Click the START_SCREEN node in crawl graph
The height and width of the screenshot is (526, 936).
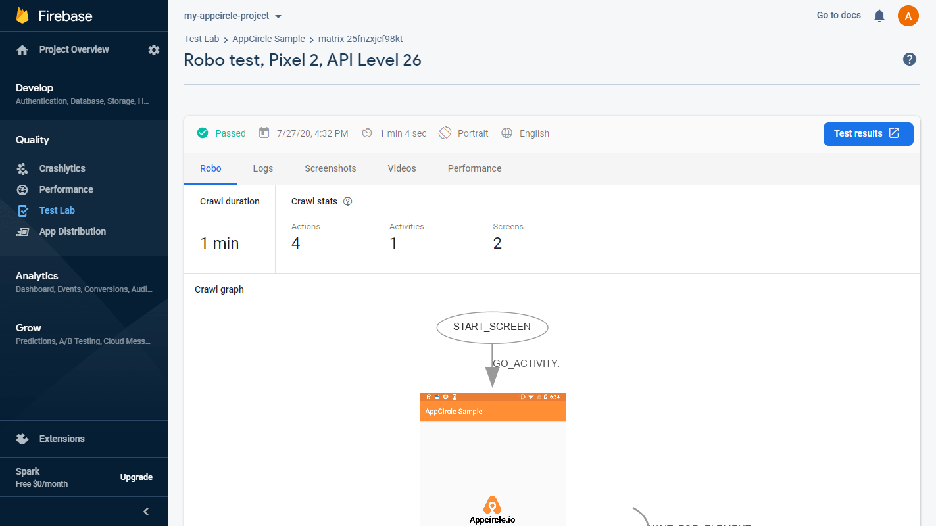(492, 327)
